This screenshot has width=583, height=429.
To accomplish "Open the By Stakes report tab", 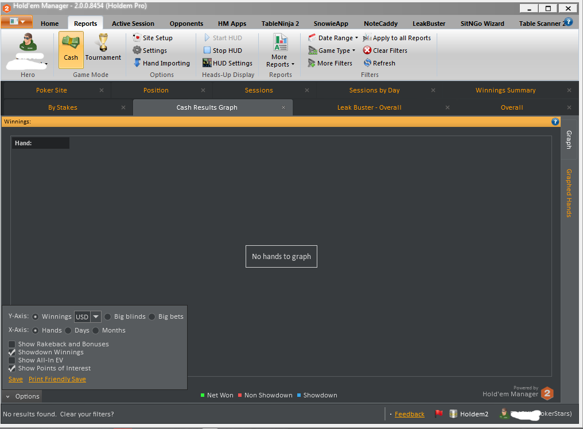I will (63, 107).
